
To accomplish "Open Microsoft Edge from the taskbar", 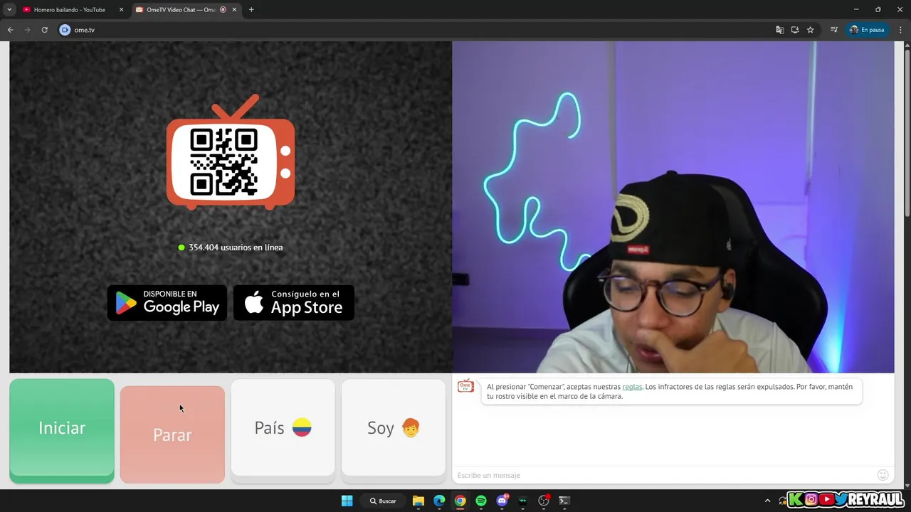I will (439, 501).
